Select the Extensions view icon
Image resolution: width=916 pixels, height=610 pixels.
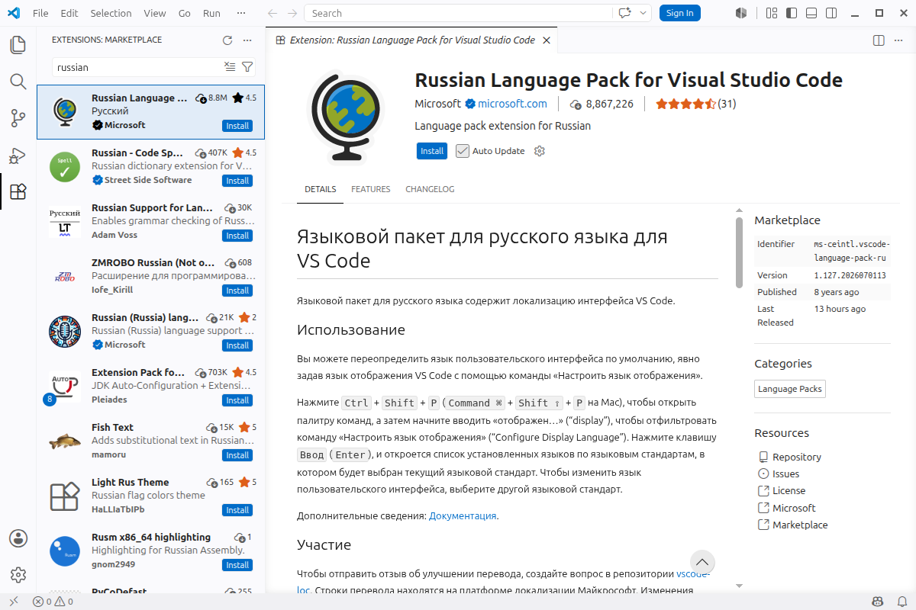18,191
